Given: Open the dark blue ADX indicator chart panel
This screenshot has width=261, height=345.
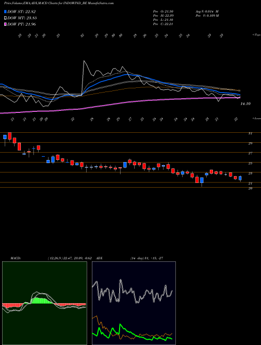Looking at the screenshot, I should coord(134,303).
